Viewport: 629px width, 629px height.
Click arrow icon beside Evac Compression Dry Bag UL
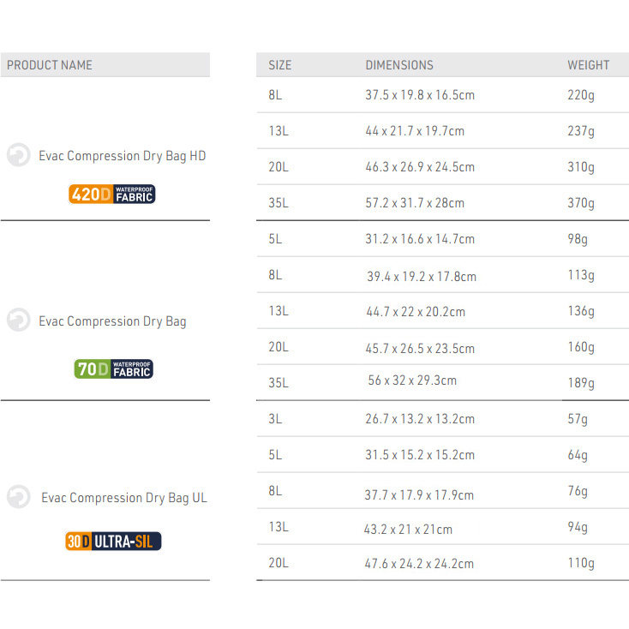(x=18, y=497)
